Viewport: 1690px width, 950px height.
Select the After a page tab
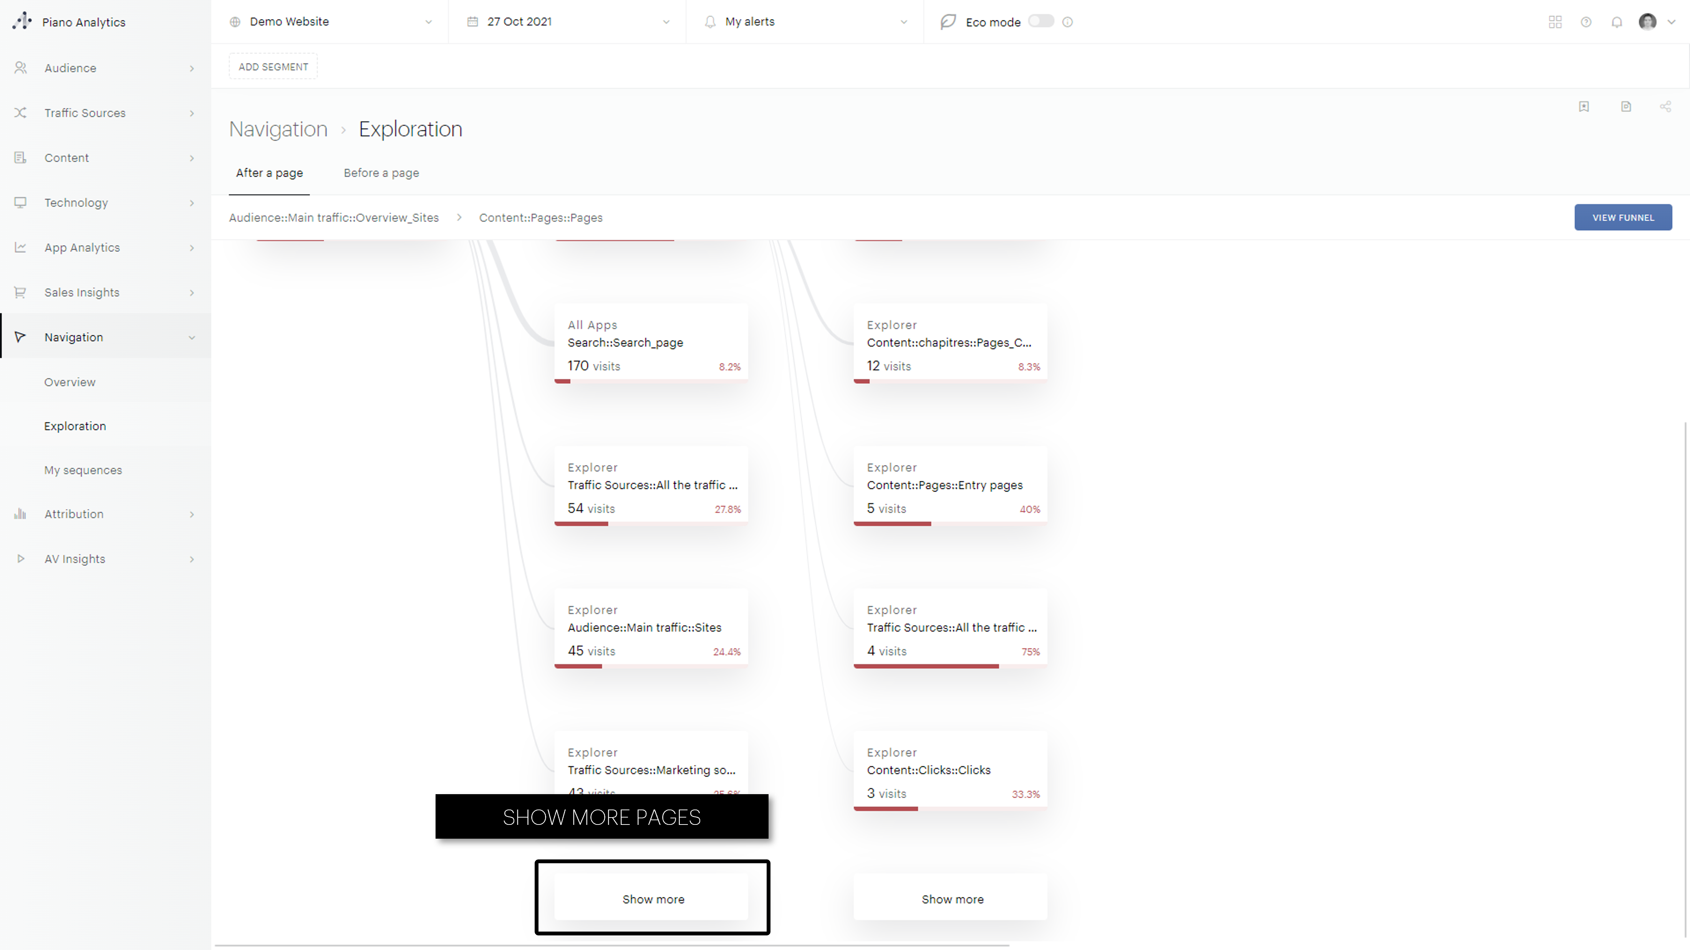269,172
